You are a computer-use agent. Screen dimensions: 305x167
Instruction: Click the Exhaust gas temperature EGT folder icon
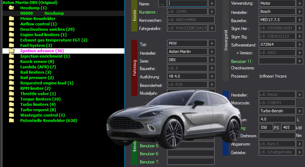(11, 40)
